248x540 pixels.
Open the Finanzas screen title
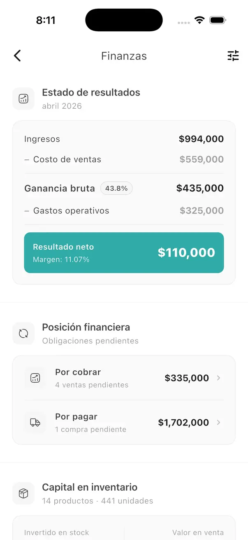124,56
